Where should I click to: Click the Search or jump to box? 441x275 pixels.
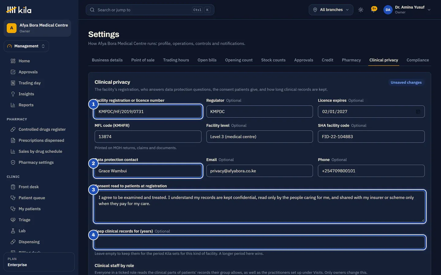150,10
